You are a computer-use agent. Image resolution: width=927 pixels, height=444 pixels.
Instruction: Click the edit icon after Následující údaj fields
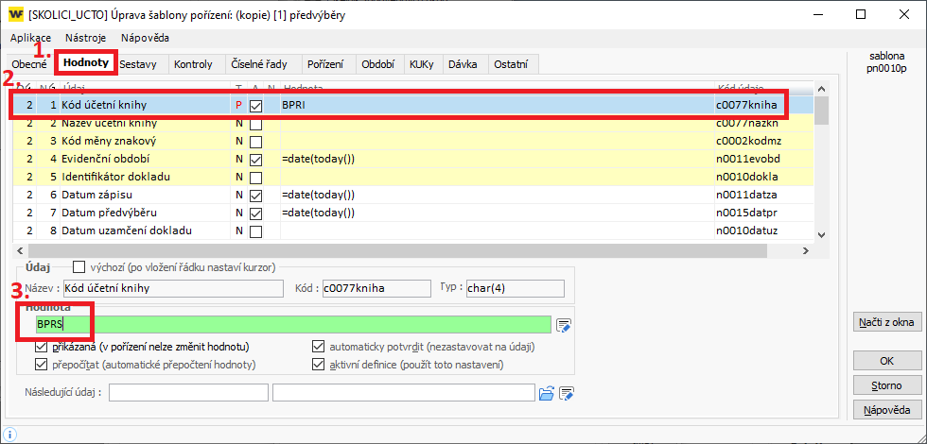coord(567,393)
